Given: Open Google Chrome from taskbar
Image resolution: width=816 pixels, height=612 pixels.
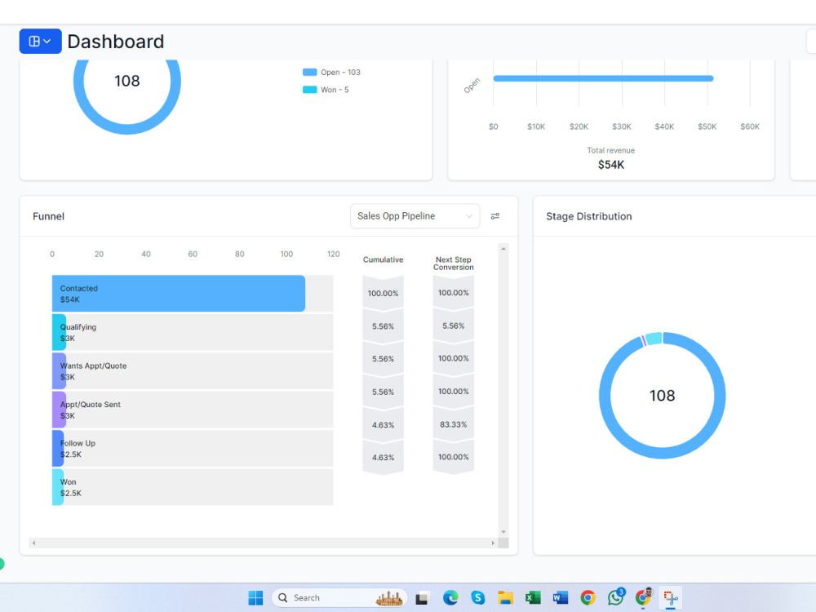Looking at the screenshot, I should (x=588, y=598).
